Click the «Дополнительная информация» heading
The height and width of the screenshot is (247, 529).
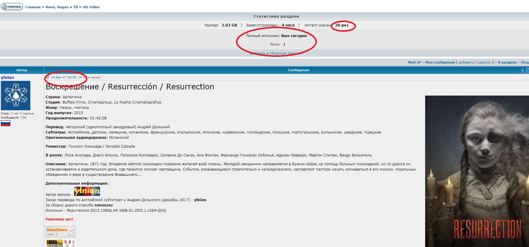pos(77,183)
